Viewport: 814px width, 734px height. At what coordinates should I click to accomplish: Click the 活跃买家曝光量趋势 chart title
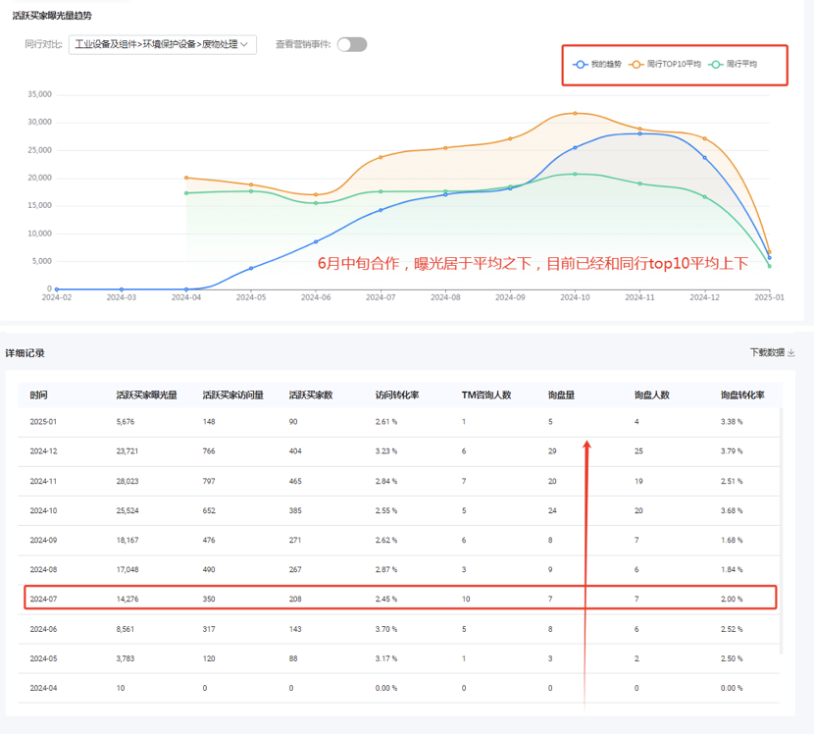click(x=52, y=16)
